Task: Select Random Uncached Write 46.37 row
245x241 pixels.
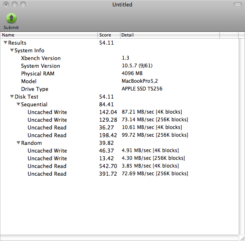Action: 119,151
